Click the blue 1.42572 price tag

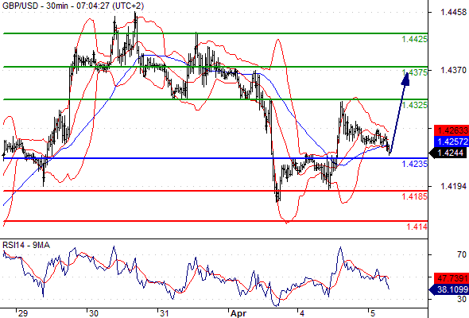pos(451,142)
